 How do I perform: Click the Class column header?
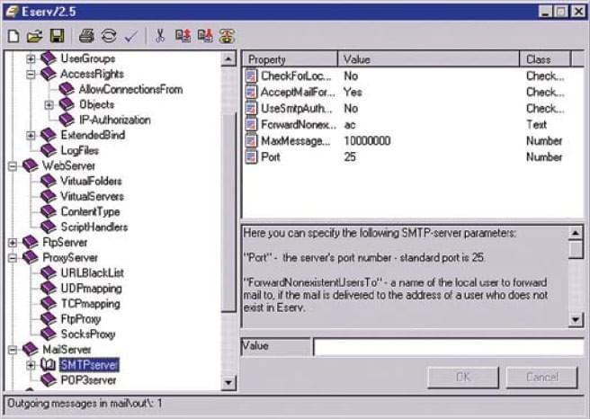(545, 59)
